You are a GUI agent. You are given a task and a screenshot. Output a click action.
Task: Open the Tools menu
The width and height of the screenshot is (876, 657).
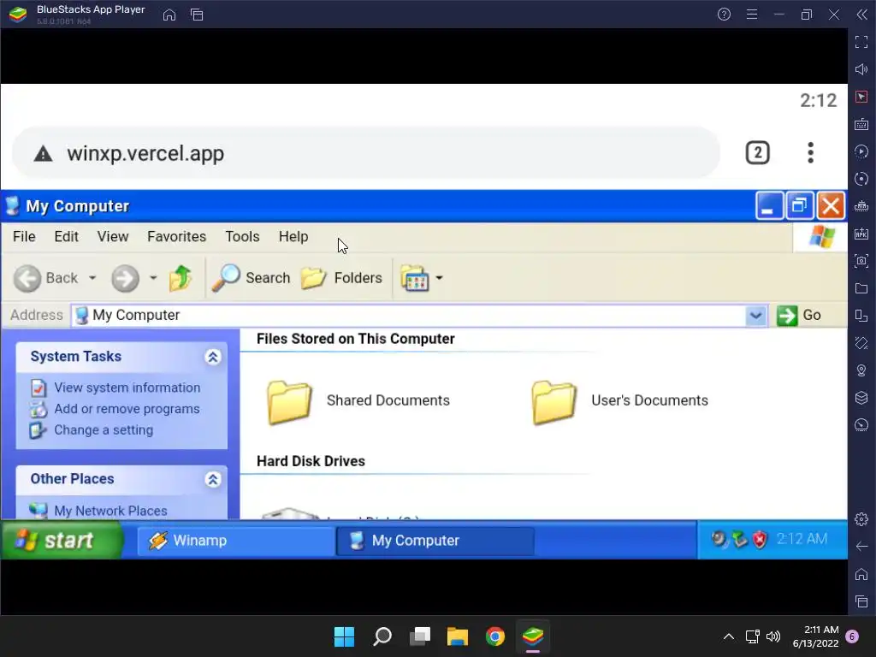point(242,236)
